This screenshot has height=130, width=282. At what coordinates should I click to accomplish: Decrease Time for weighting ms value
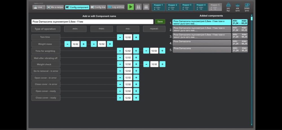(120, 51)
